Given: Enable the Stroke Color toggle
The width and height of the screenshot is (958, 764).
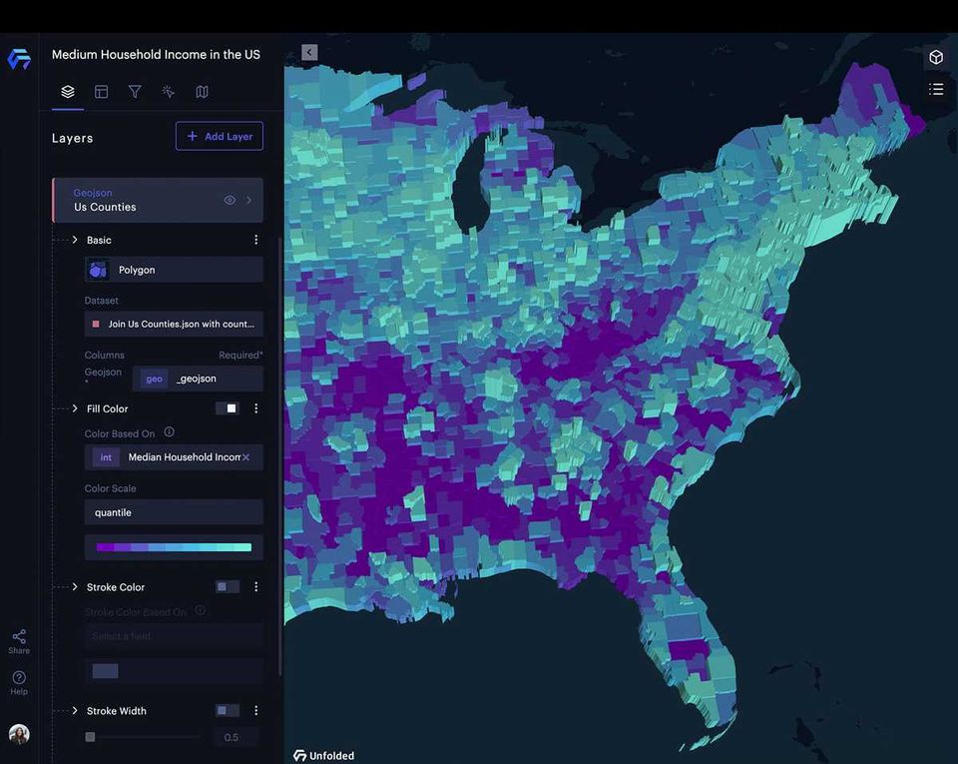Looking at the screenshot, I should tap(228, 587).
